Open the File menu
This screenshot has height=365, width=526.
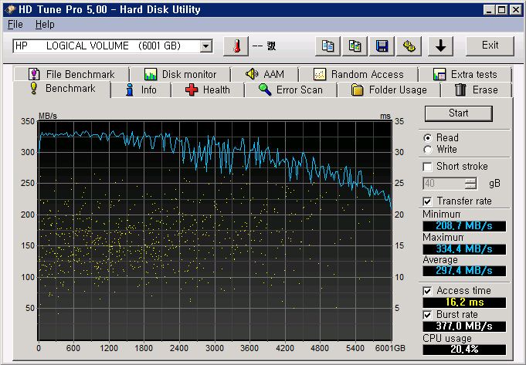tap(15, 25)
